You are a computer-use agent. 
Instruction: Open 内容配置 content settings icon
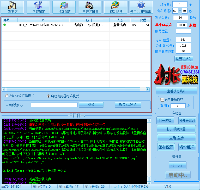click(38, 7)
